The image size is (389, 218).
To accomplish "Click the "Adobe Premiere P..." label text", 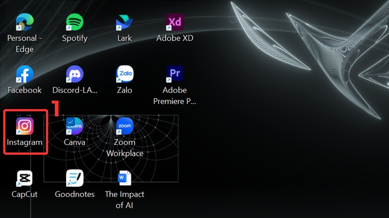I will [x=175, y=96].
